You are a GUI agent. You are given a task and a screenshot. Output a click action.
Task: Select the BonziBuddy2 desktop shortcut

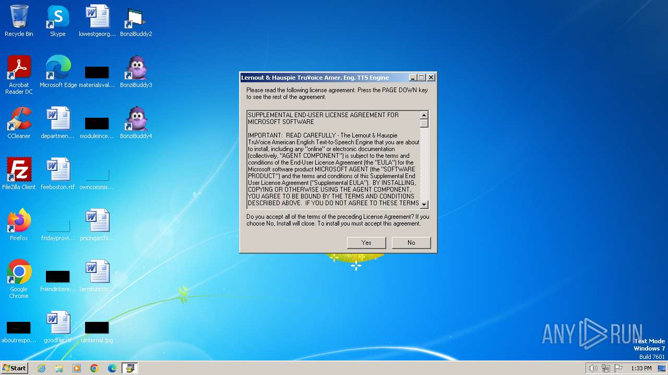(136, 21)
